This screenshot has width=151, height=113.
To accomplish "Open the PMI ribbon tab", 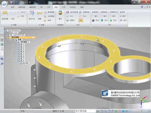I will click(42, 7).
